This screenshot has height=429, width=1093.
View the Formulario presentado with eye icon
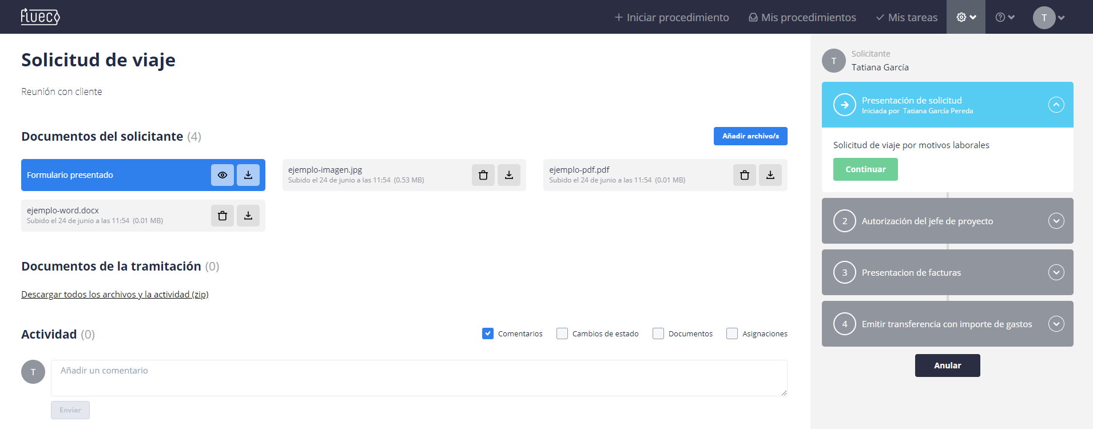(x=222, y=175)
